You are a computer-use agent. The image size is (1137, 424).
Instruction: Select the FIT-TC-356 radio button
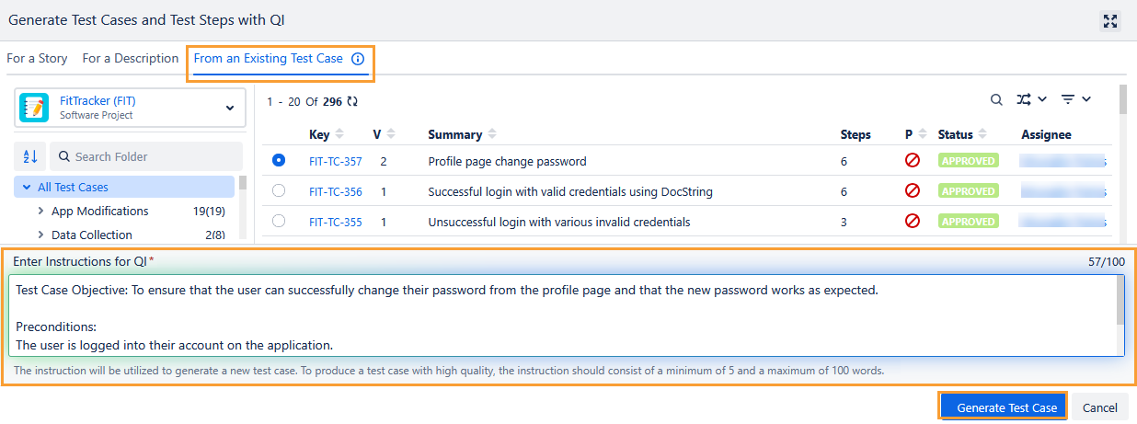pyautogui.click(x=279, y=190)
